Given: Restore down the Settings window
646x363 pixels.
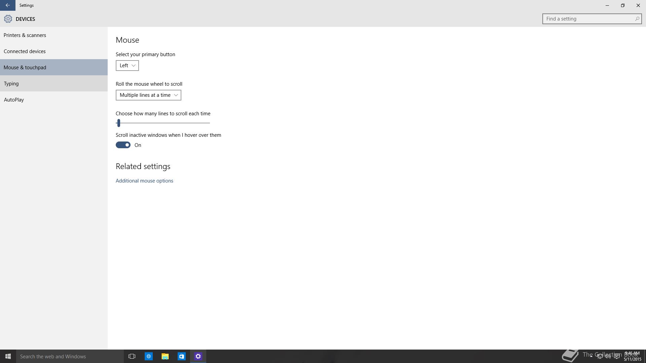Looking at the screenshot, I should (623, 5).
